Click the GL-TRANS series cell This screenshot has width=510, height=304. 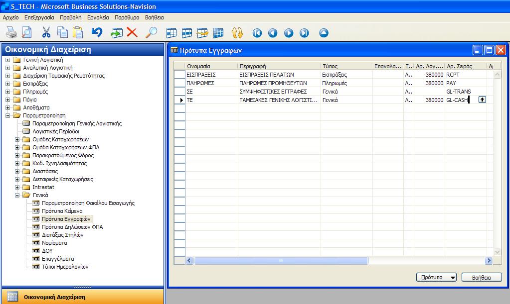pyautogui.click(x=466, y=92)
